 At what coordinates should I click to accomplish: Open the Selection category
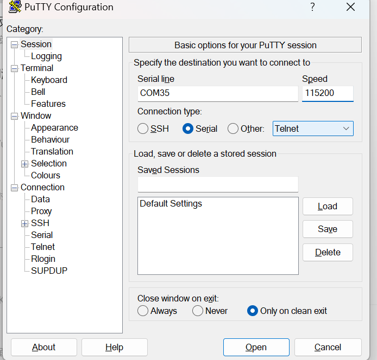pos(49,164)
